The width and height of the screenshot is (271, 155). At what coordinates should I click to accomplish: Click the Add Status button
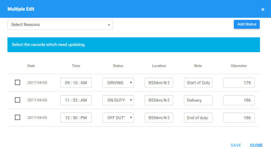pyautogui.click(x=247, y=24)
